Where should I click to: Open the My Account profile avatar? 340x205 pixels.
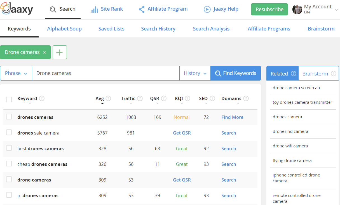coord(297,10)
